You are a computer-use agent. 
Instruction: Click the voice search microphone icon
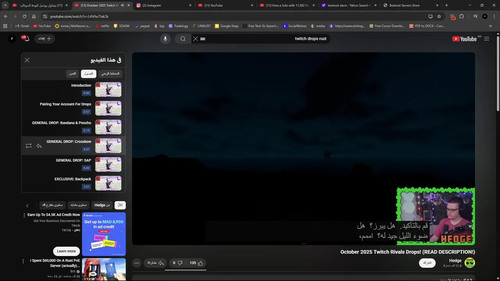165,39
